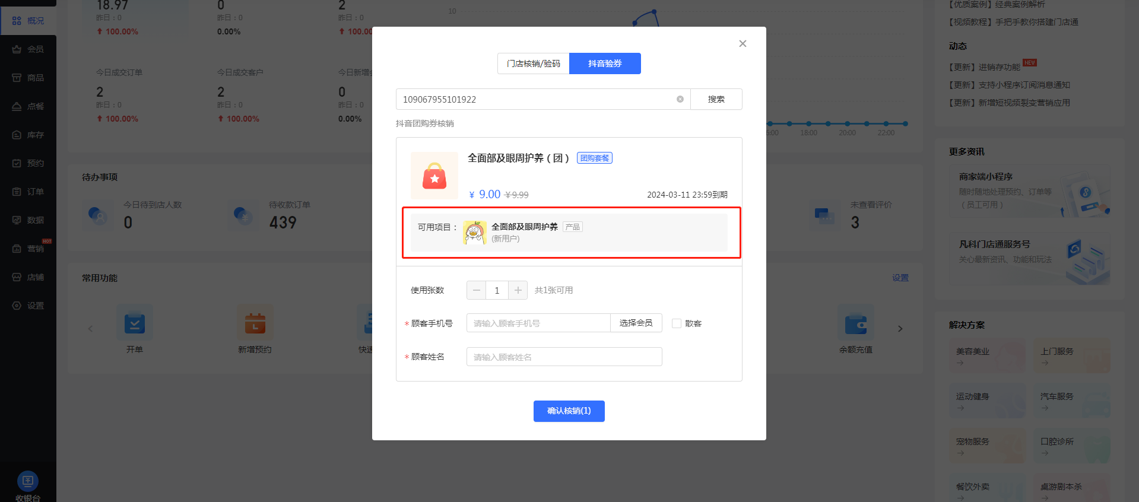
Task: Open 营销 in the sidebar
Action: [28, 249]
